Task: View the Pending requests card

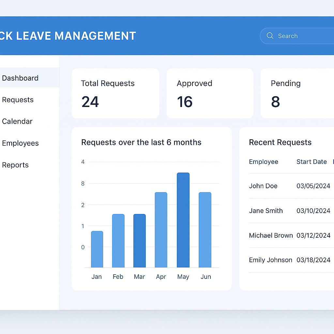Action: click(x=297, y=93)
